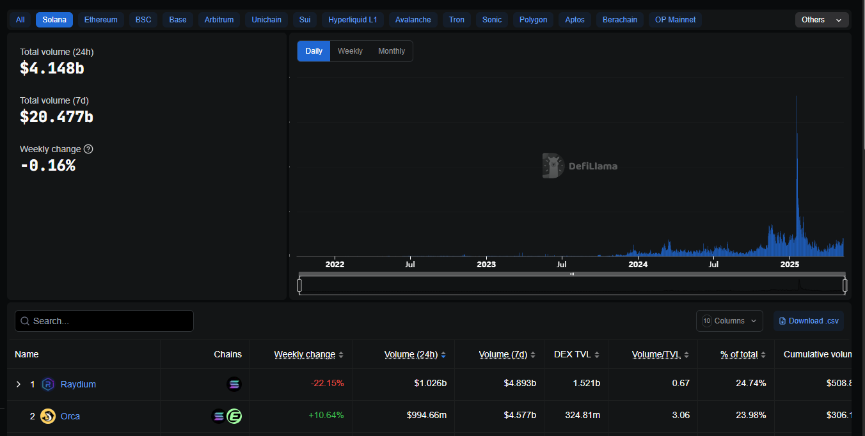Select the Sui chain filter

(x=305, y=20)
